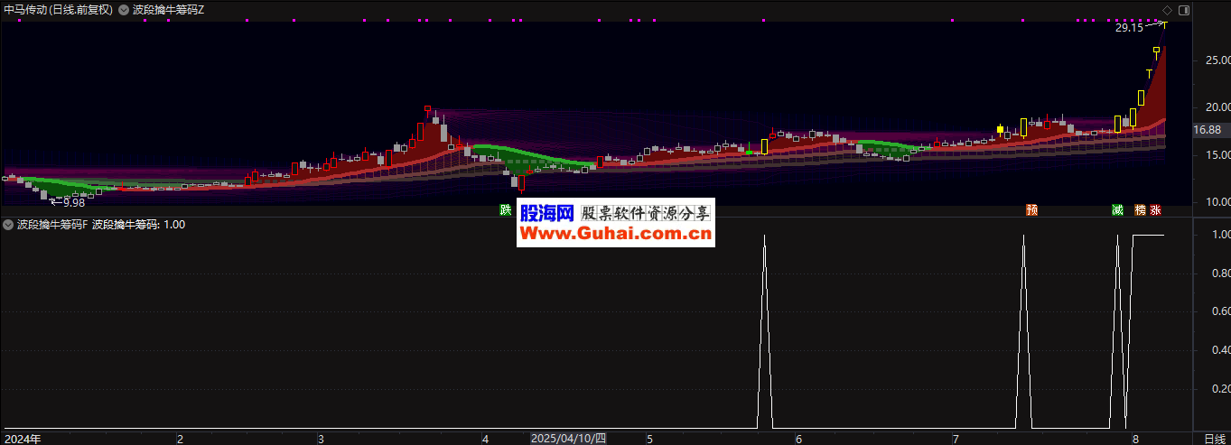Click the 0.80 indicator axis label
1231x445 pixels.
coord(1221,273)
